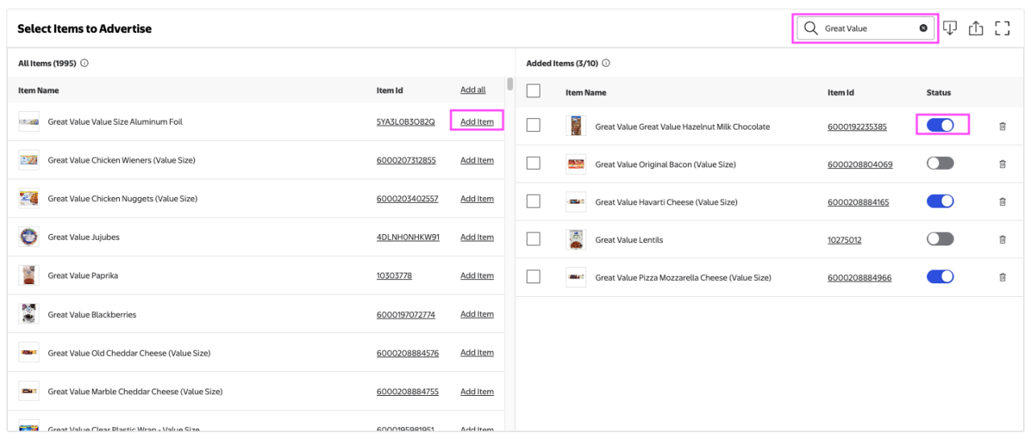This screenshot has height=445, width=1031.
Task: Delete Great Value Lentils from added items
Action: tap(1002, 240)
